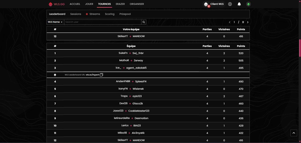Image resolution: width=301 pixels, height=143 pixels.
Task: Expand the WLS Name dropdown
Action: 55,22
